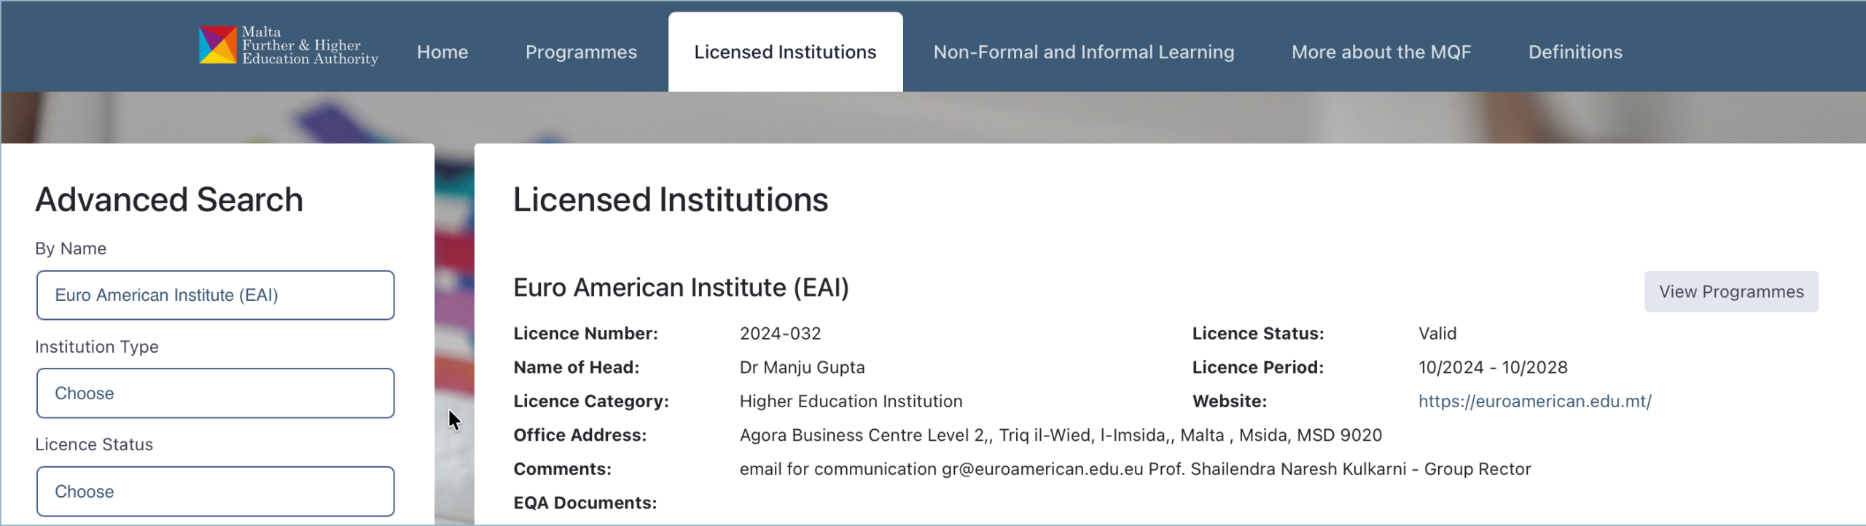
Task: Click the Agora Business Centre office address
Action: tap(1060, 436)
